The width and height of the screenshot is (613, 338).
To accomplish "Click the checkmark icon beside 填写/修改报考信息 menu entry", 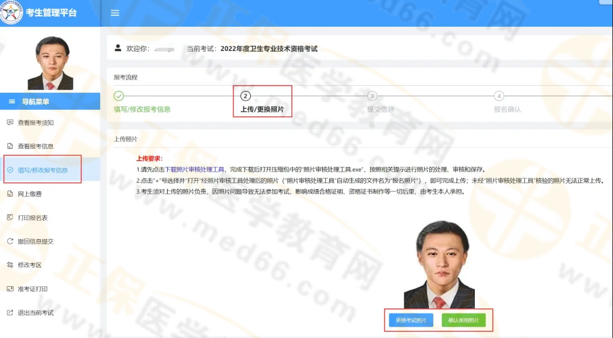I will pos(9,169).
